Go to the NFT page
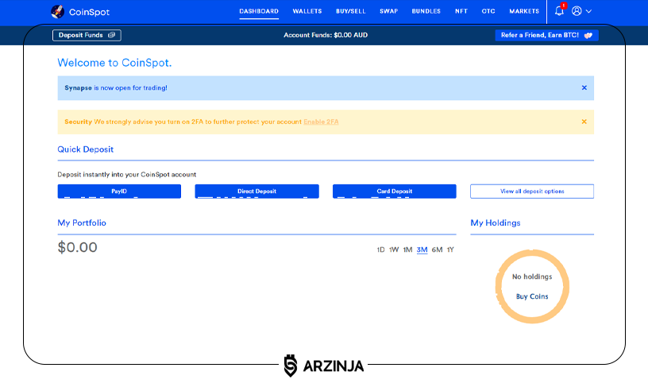This screenshot has height=387, width=648. 461,11
